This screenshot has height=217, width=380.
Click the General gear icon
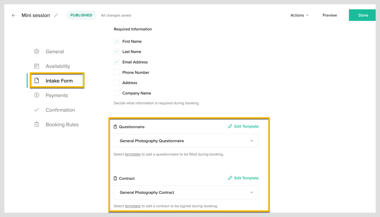point(37,52)
